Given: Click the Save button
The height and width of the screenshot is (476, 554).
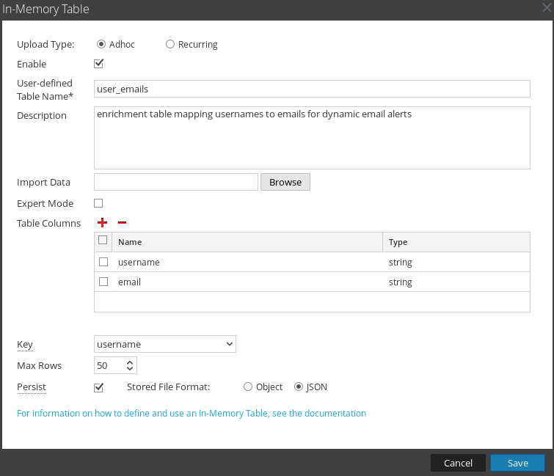Looking at the screenshot, I should (x=517, y=463).
